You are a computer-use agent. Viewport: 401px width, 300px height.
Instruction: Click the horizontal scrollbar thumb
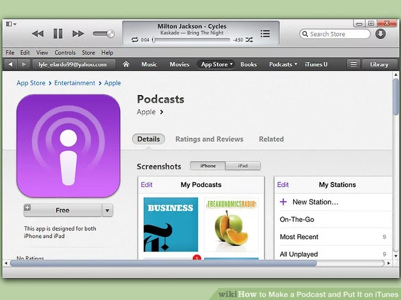[163, 263]
